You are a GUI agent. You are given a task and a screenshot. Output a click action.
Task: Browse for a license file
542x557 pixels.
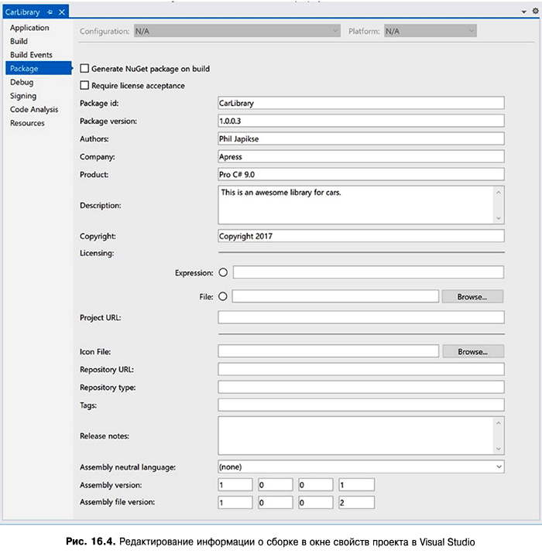click(472, 296)
